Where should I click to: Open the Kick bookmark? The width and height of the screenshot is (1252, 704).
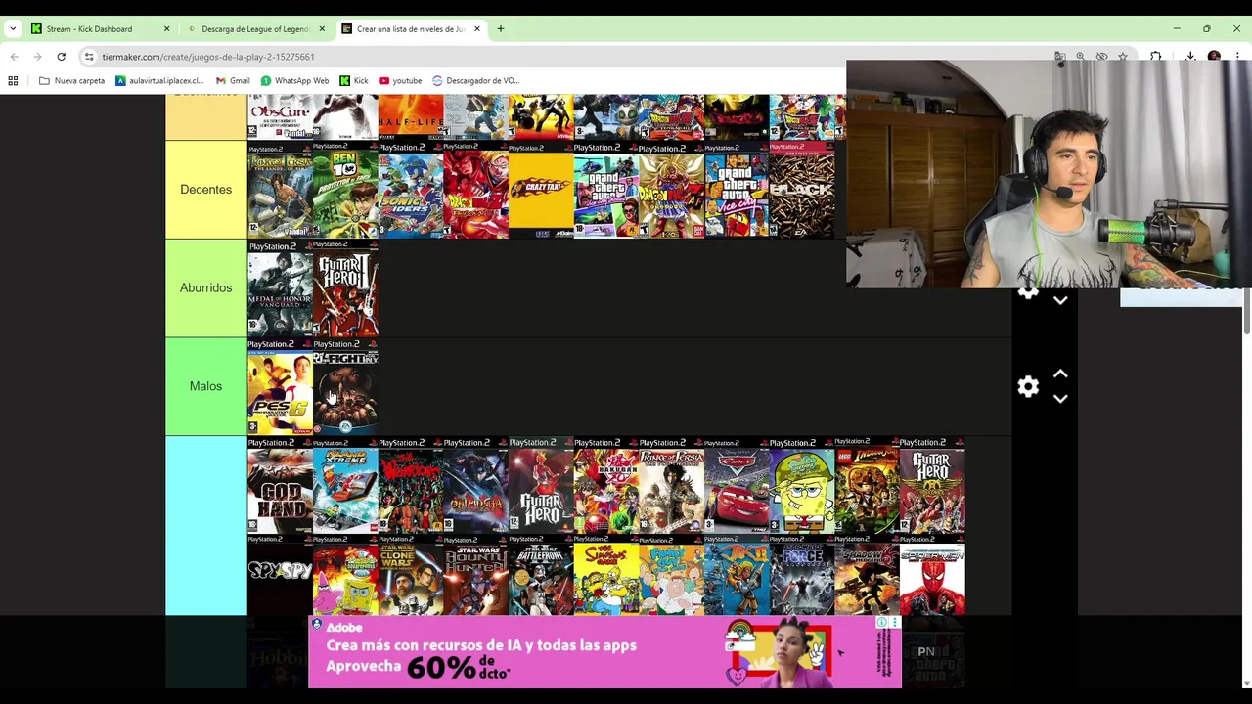[x=354, y=80]
